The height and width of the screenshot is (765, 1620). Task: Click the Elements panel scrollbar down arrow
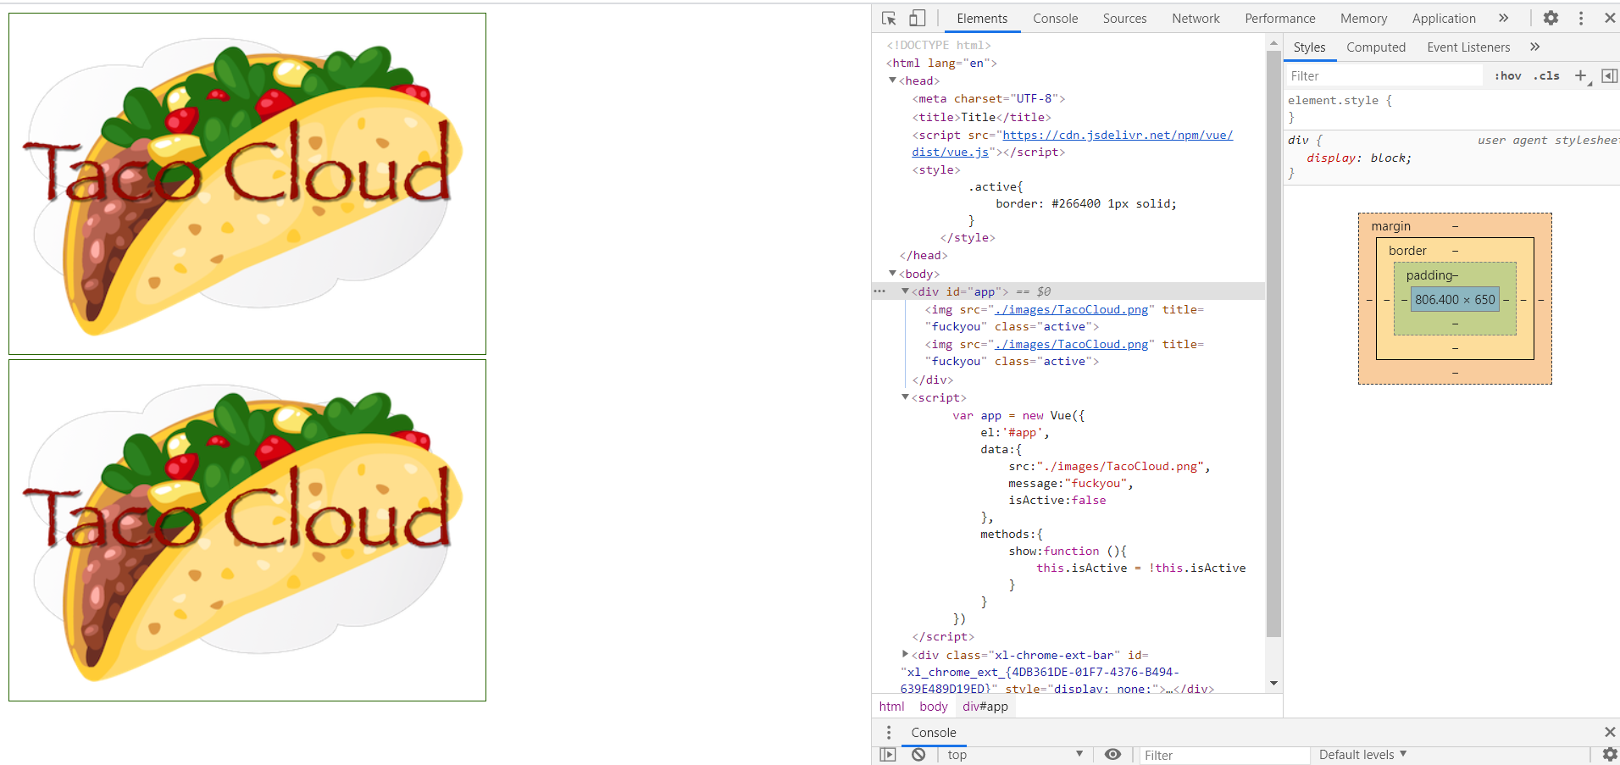tap(1273, 683)
